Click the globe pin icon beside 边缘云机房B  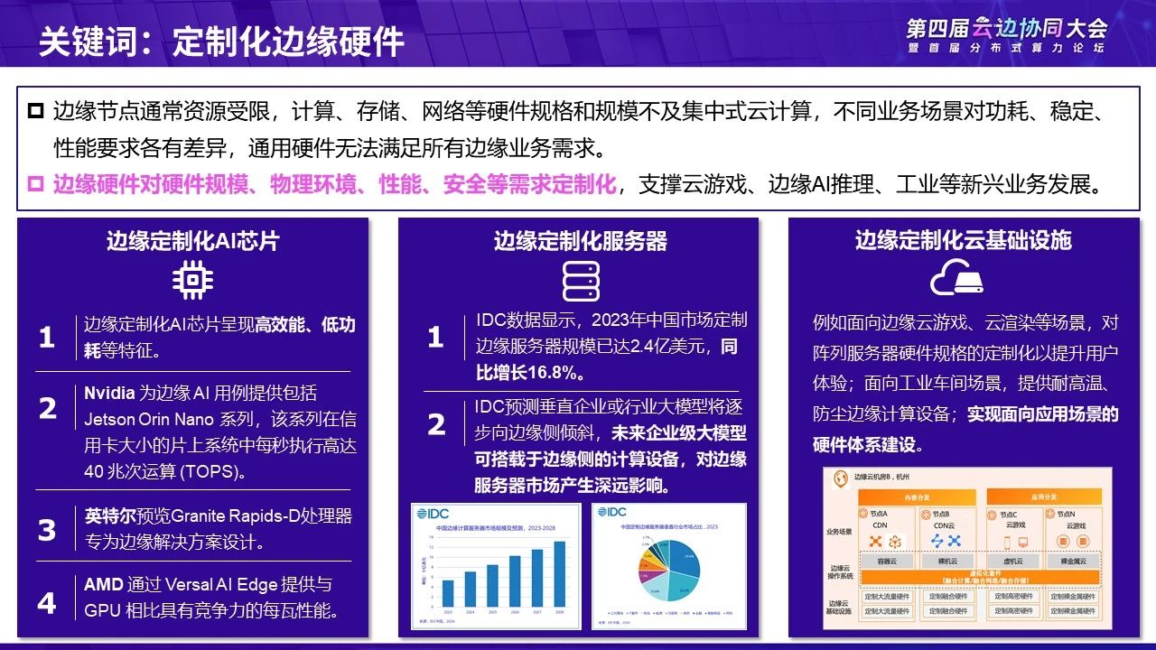click(841, 478)
